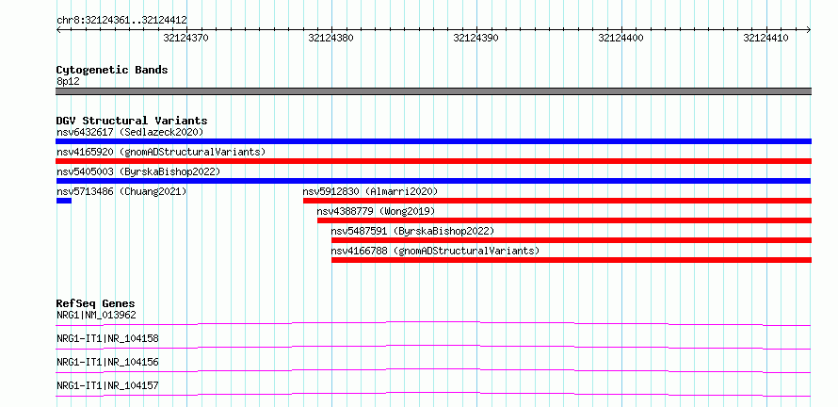This screenshot has height=407, width=838.
Task: Click ruler position 32124400
Action: click(621, 38)
